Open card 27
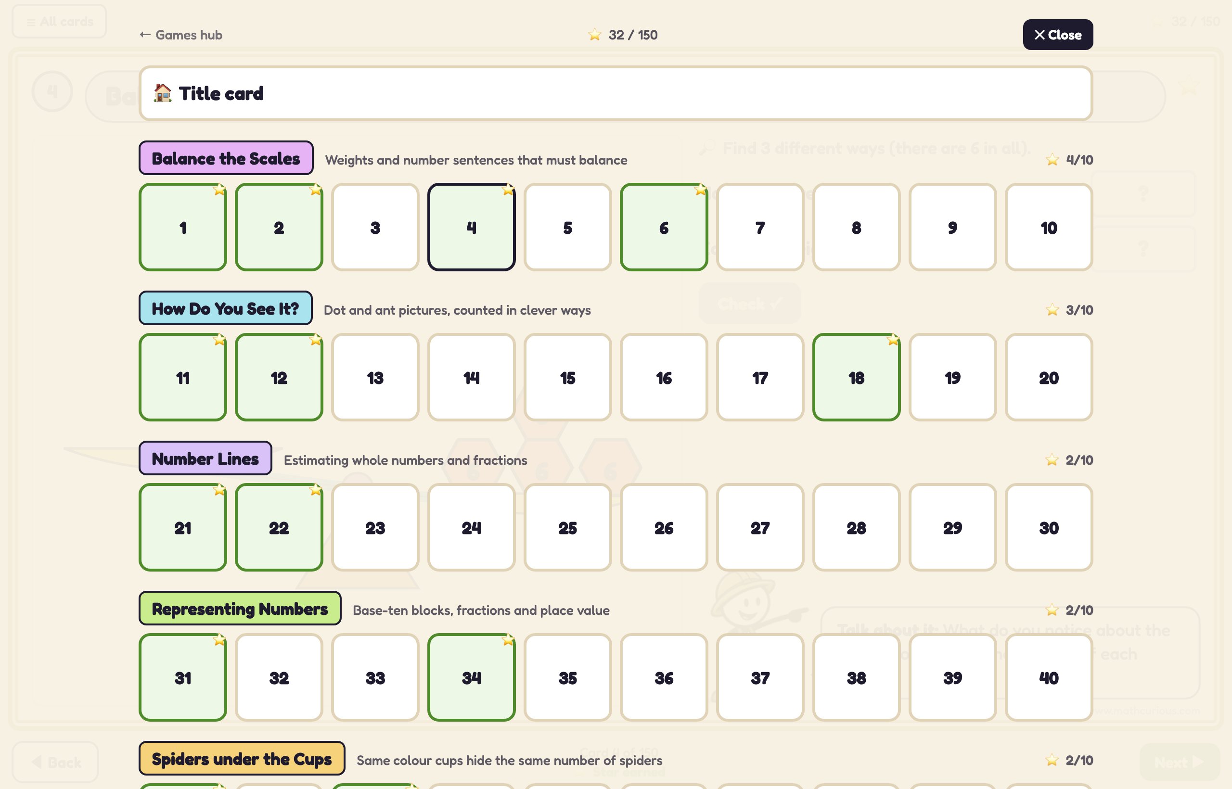Viewport: 1232px width, 789px height. (760, 527)
